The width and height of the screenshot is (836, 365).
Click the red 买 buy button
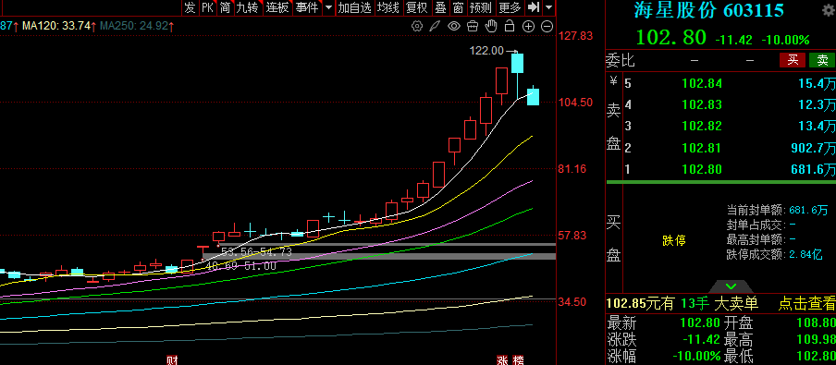coord(793,60)
